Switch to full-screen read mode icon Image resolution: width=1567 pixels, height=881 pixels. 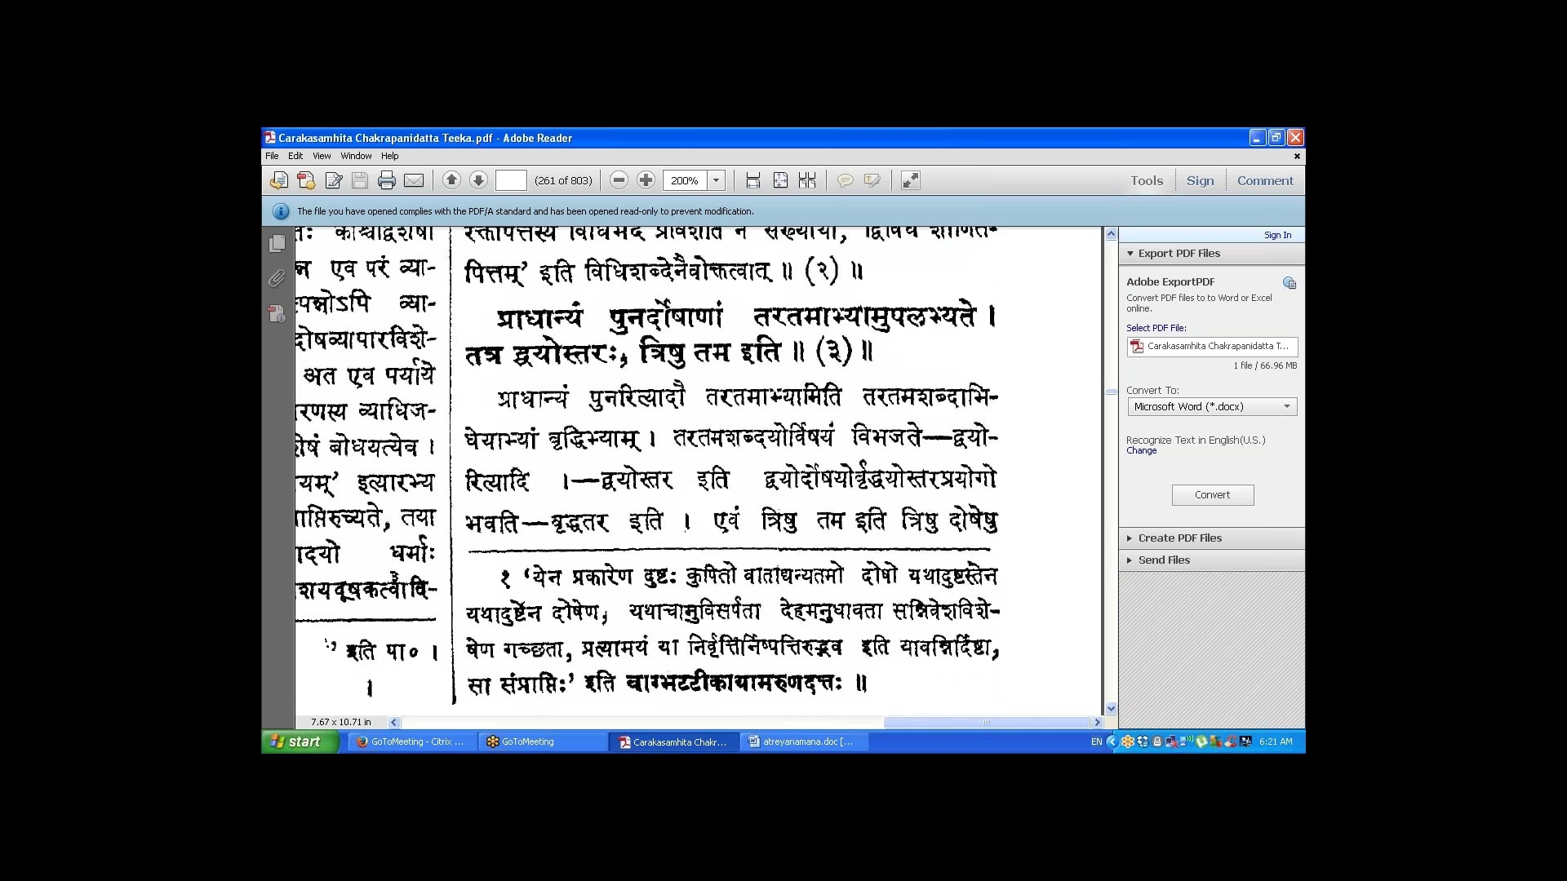[x=910, y=180]
